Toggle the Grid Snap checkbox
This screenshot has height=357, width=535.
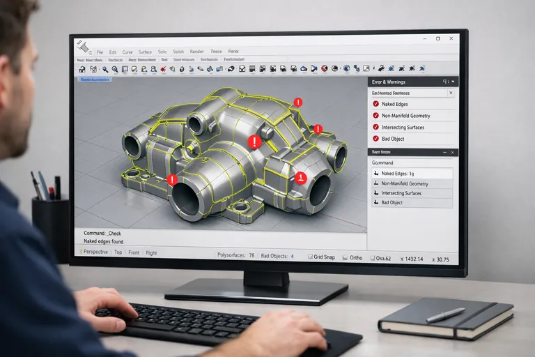[309, 257]
